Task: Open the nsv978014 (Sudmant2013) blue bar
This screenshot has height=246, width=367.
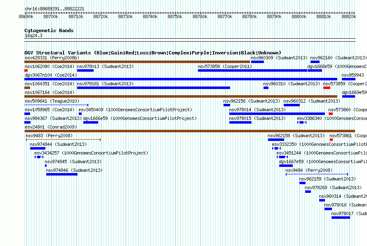Action: click(x=277, y=114)
